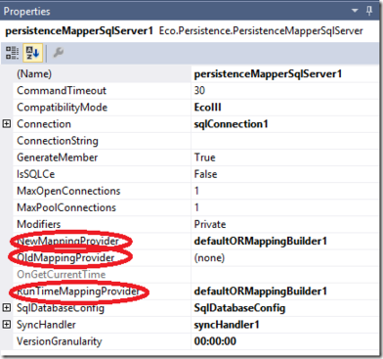Viewport: 383px width, 359px height.
Task: Click the MaxOpenConnections value 1
Action: coord(196,191)
